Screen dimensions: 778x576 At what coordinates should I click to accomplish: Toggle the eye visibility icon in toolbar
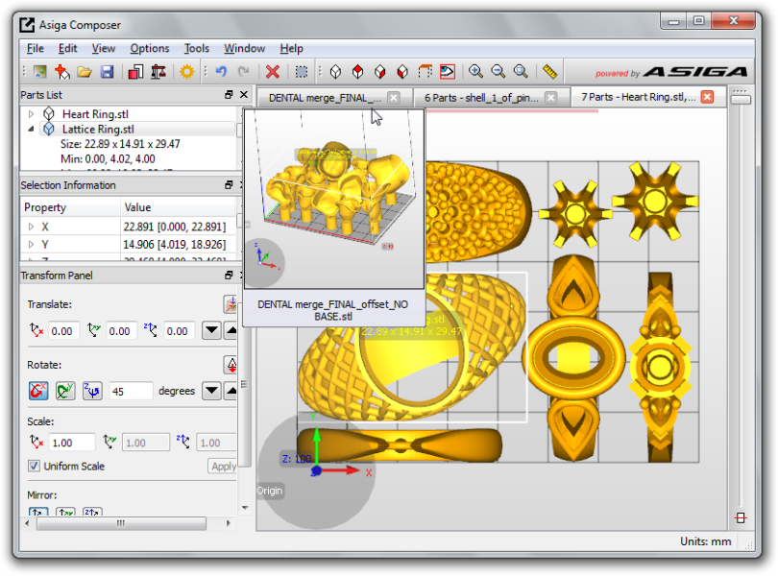pyautogui.click(x=448, y=72)
